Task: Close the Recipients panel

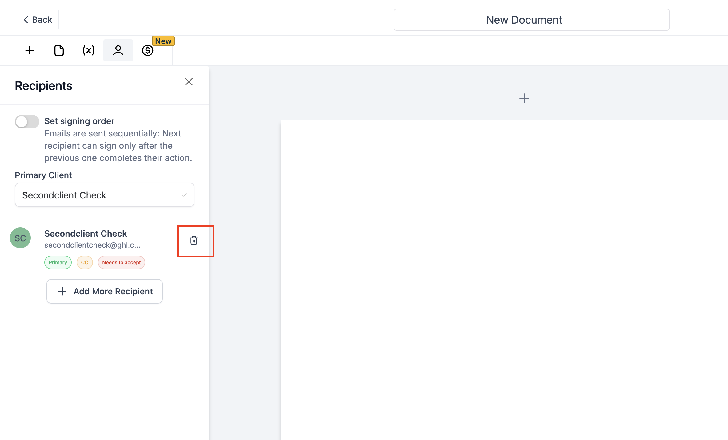Action: pos(189,82)
